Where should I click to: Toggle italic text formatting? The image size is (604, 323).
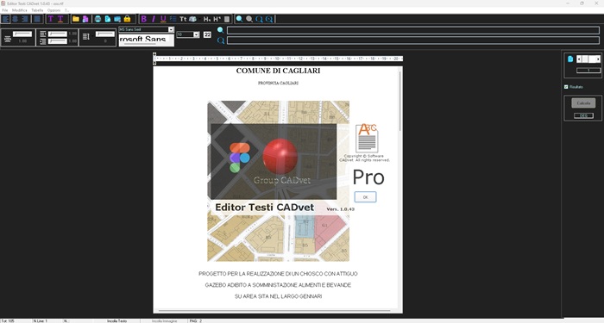[154, 19]
